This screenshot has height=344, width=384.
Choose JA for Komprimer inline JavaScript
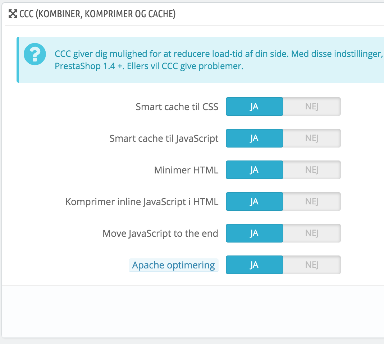(x=254, y=202)
